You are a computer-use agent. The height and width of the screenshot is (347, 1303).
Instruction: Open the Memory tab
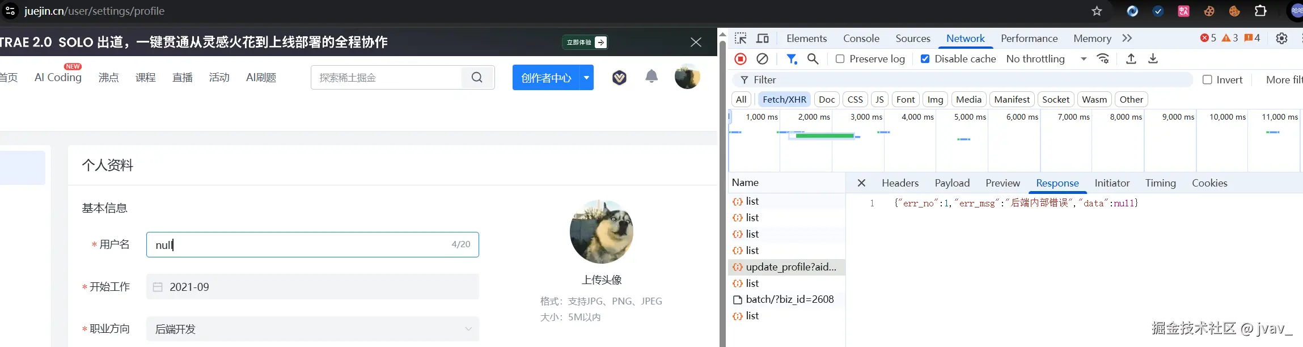coord(1092,39)
